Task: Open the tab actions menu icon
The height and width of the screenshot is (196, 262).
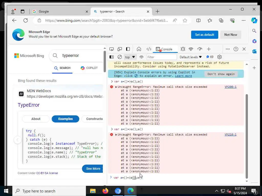Action: [23, 11]
